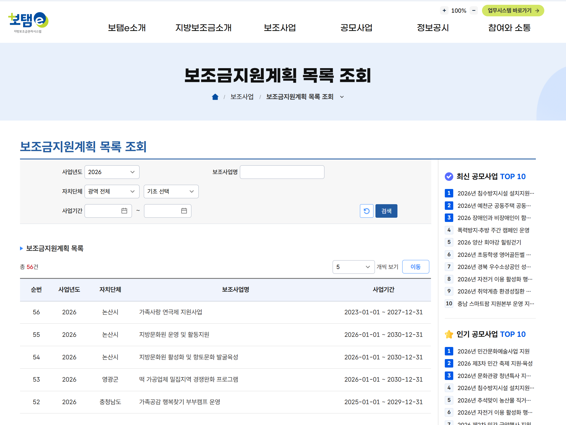
Task: Open the 보탬e소개 menu
Action: tap(127, 28)
